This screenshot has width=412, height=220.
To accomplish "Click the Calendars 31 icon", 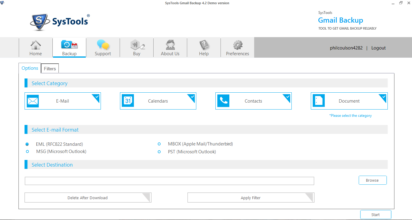I will [x=128, y=101].
